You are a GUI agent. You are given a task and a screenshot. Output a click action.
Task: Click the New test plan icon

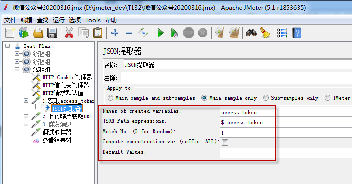pyautogui.click(x=10, y=33)
